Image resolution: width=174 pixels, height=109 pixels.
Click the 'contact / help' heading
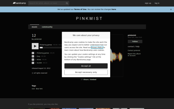(x=134, y=47)
